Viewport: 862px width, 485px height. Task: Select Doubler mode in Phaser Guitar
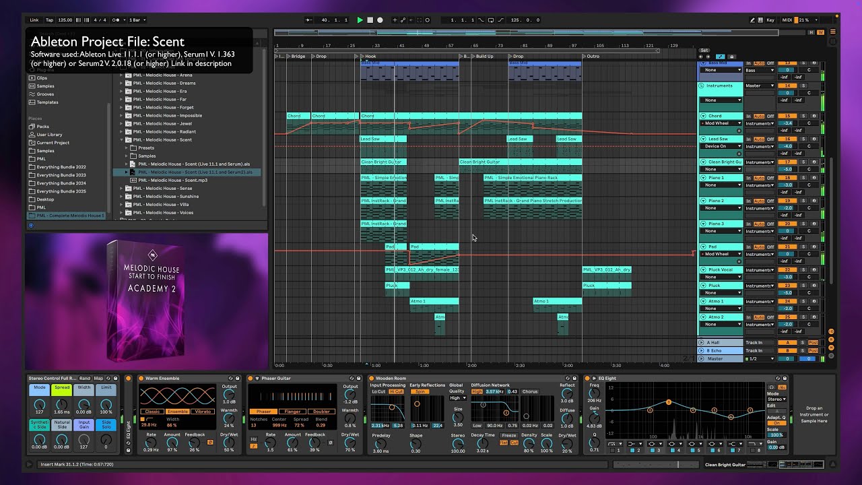pos(322,411)
